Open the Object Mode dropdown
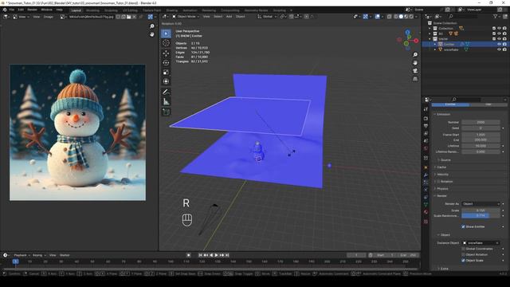Viewport: 510px width, 287px height. point(186,16)
